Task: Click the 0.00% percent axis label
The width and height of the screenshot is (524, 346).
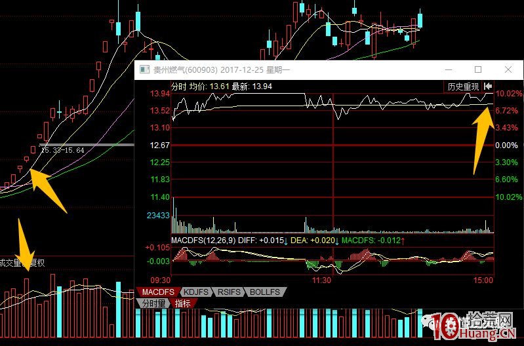Action: pyautogui.click(x=507, y=145)
